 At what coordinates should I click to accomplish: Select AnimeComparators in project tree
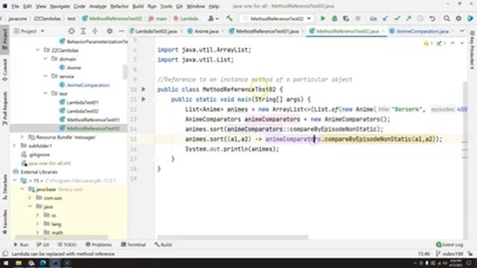[88, 85]
